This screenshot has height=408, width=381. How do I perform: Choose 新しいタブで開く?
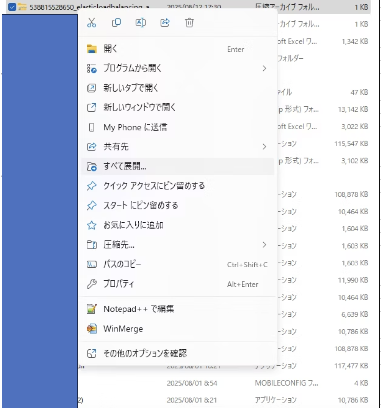(x=178, y=88)
